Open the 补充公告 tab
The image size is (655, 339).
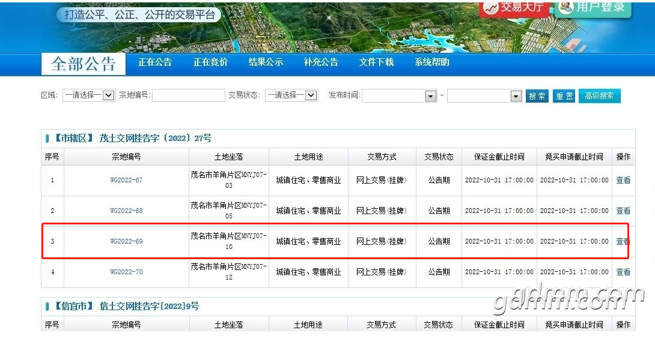tap(321, 62)
